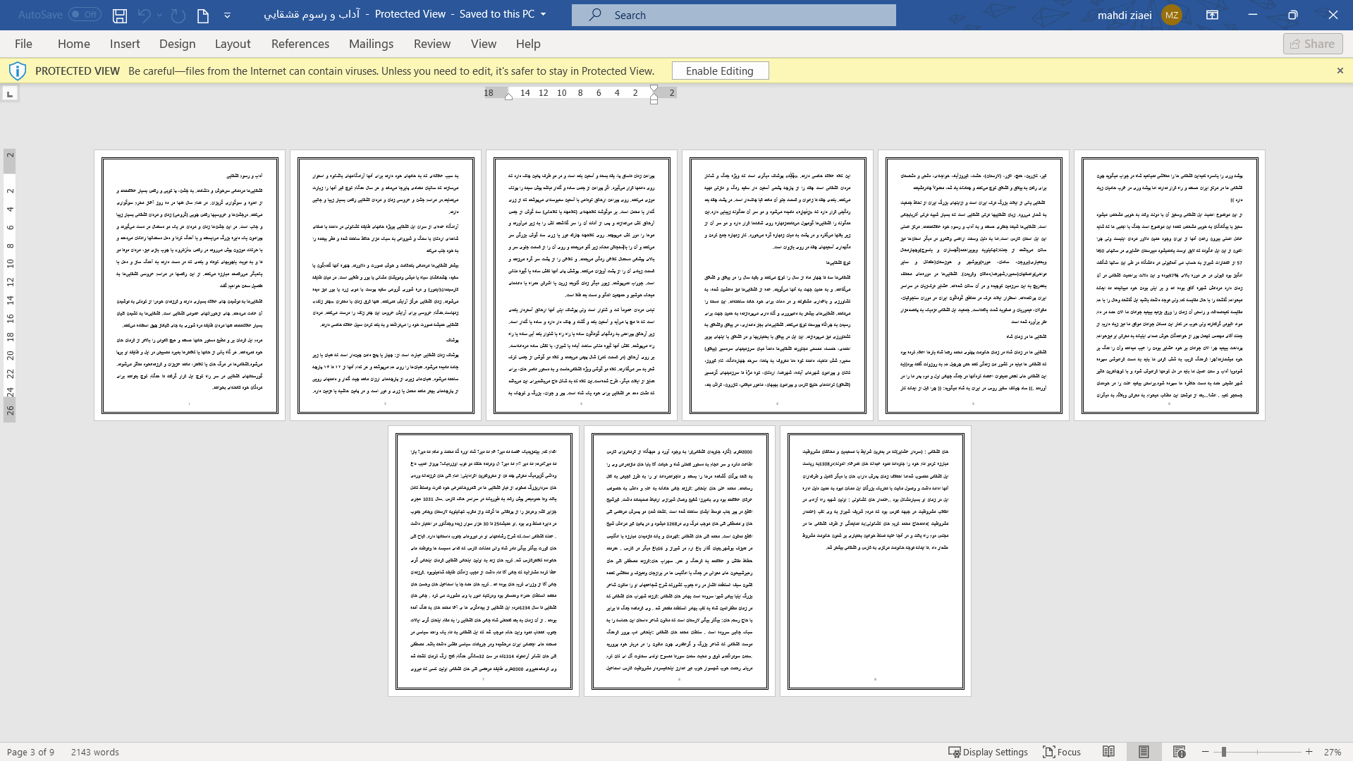1353x761 pixels.
Task: Click the Zoom In plus icon
Action: pyautogui.click(x=1309, y=752)
